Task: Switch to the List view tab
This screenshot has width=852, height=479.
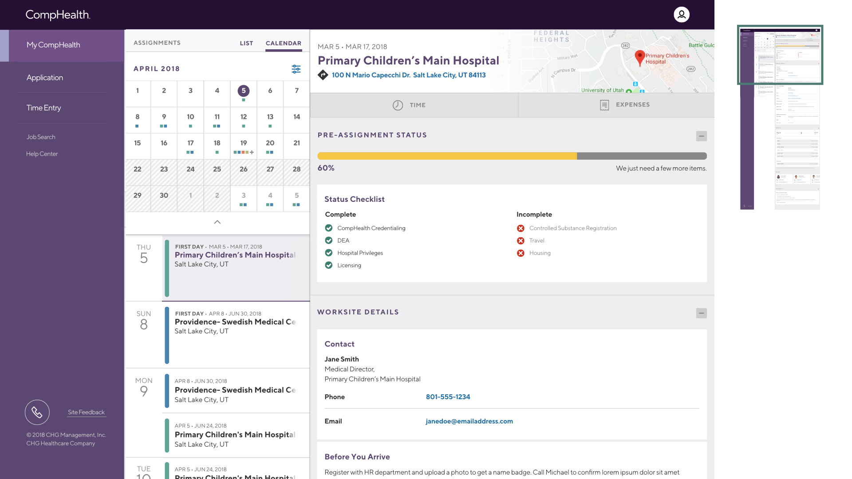Action: [246, 43]
